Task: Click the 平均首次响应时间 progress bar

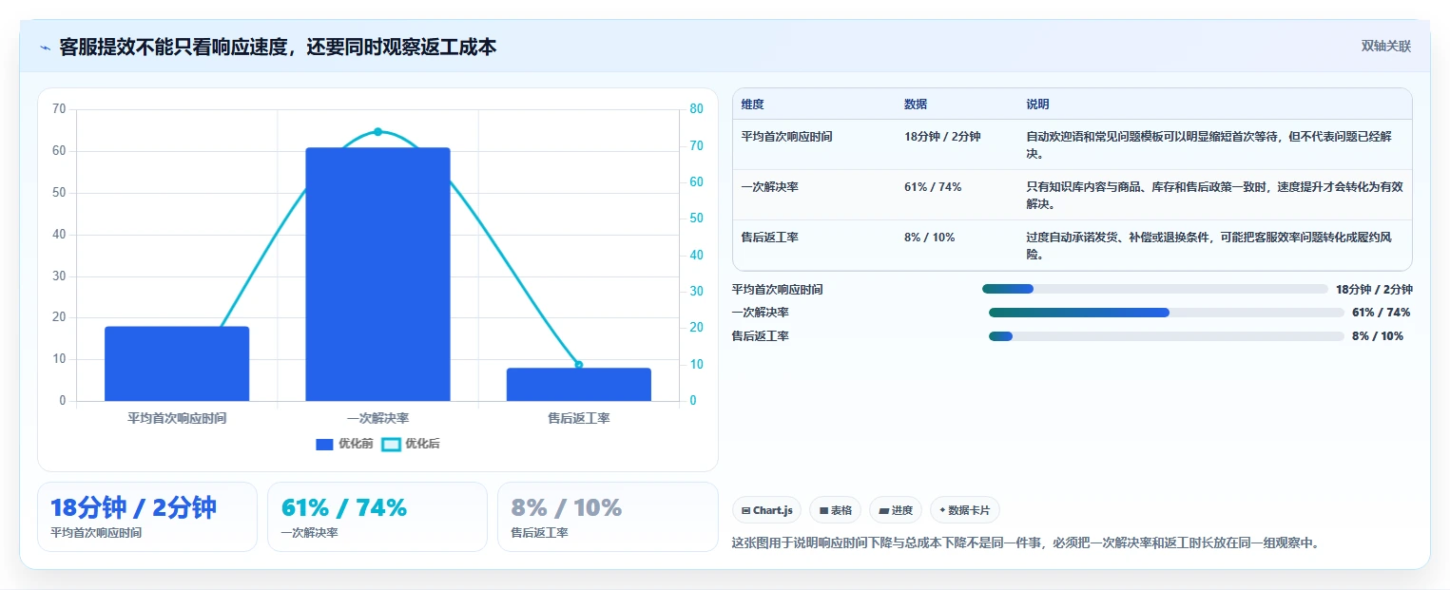Action: point(1155,289)
